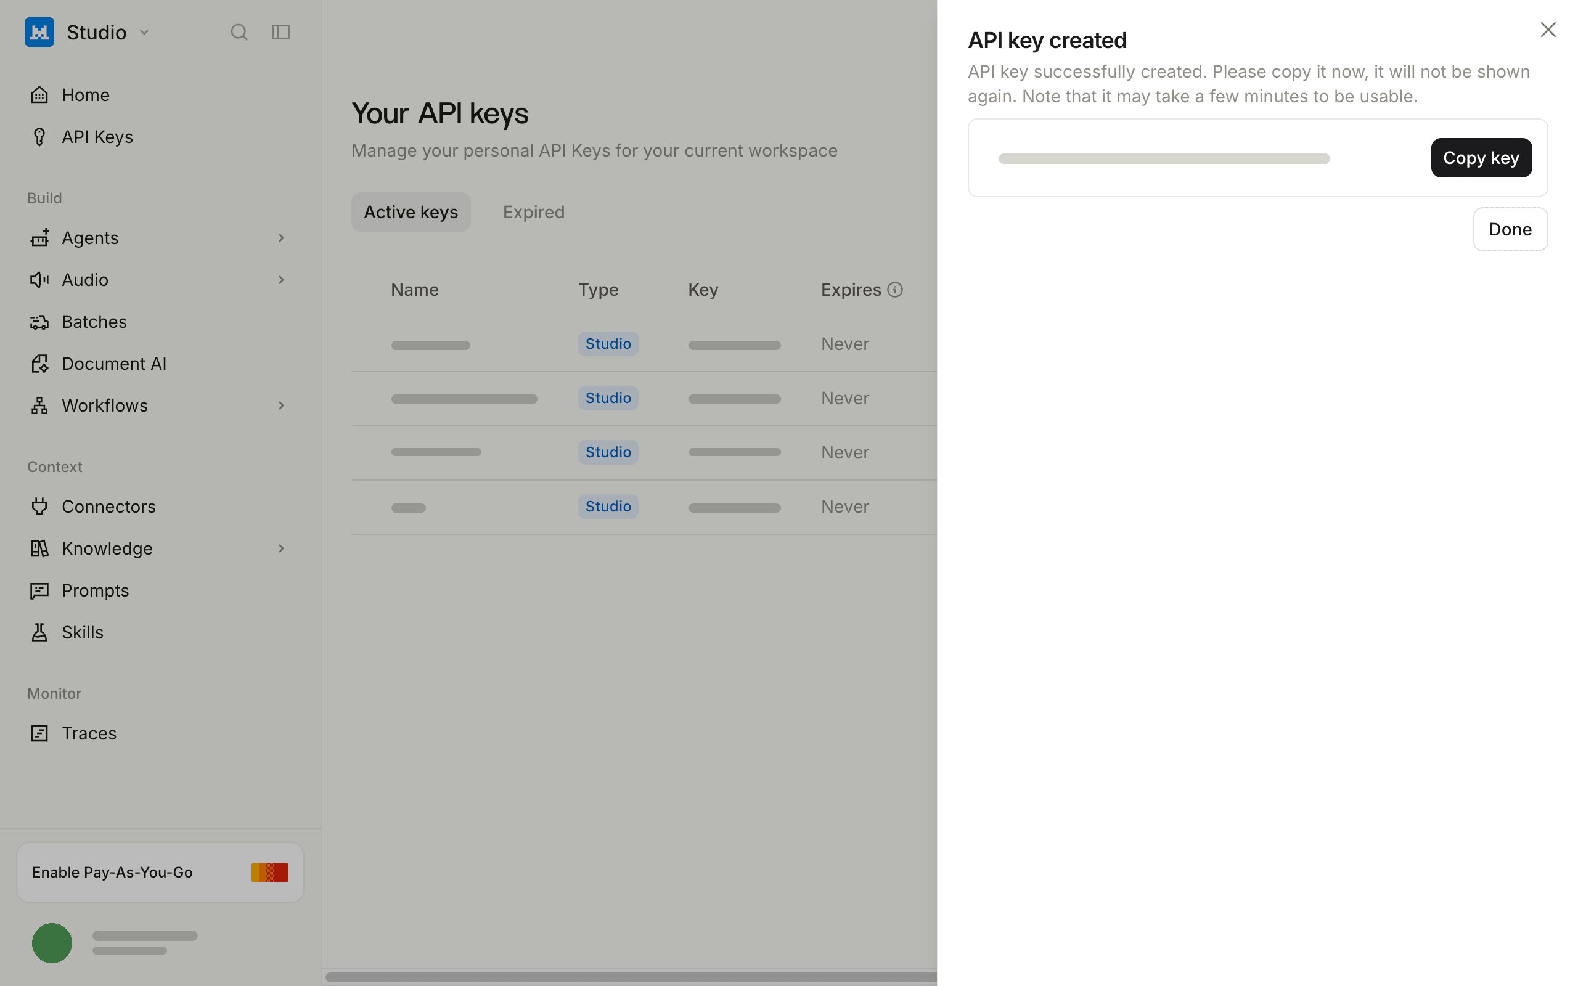Screen dimensions: 1578x986
Task: Collapse sidebar with the panel toggle icon
Action: [281, 32]
